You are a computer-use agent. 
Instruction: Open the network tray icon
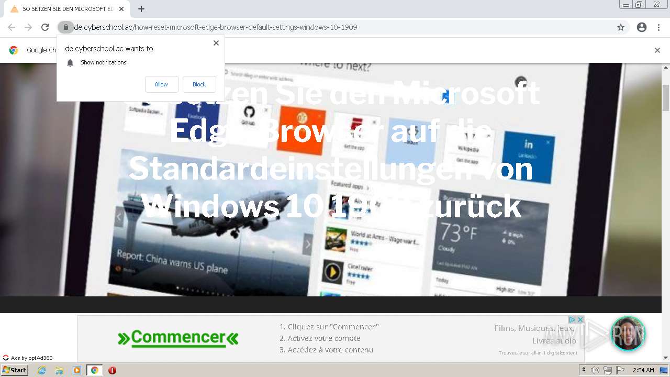point(608,370)
